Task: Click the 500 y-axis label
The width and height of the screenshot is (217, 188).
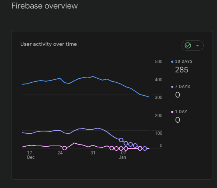Action: point(159,62)
